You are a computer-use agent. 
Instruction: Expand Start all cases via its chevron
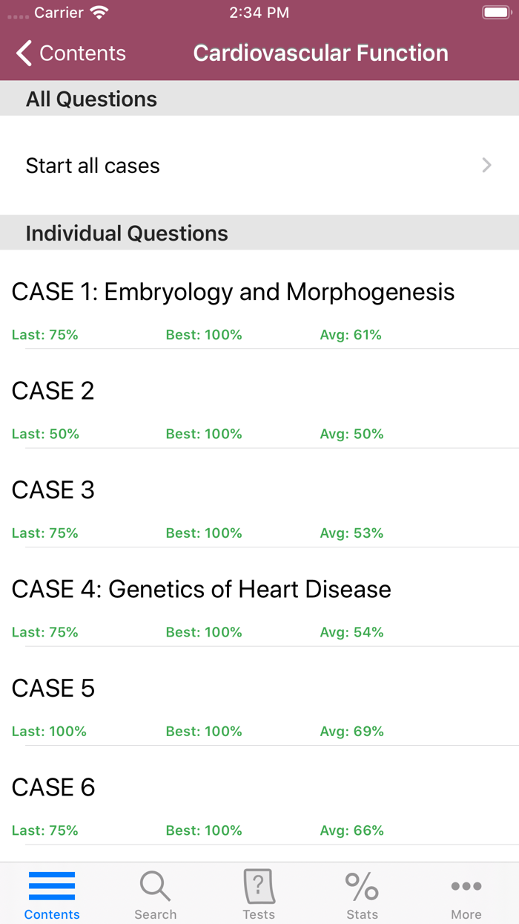tap(486, 165)
